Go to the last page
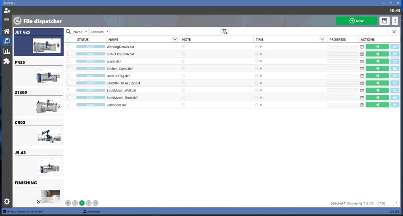 click(96, 203)
